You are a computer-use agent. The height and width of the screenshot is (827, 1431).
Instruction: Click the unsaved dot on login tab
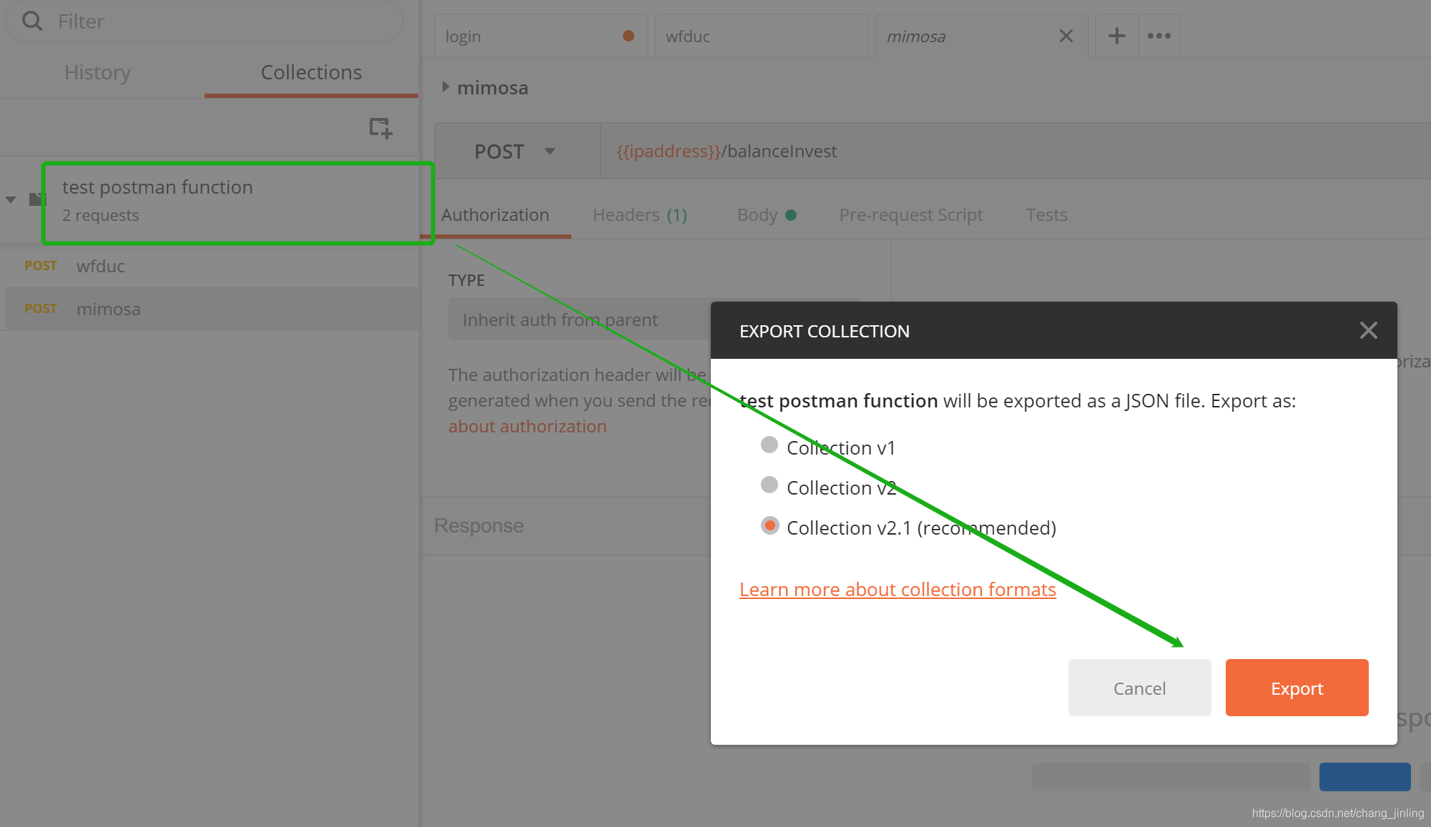pos(629,36)
